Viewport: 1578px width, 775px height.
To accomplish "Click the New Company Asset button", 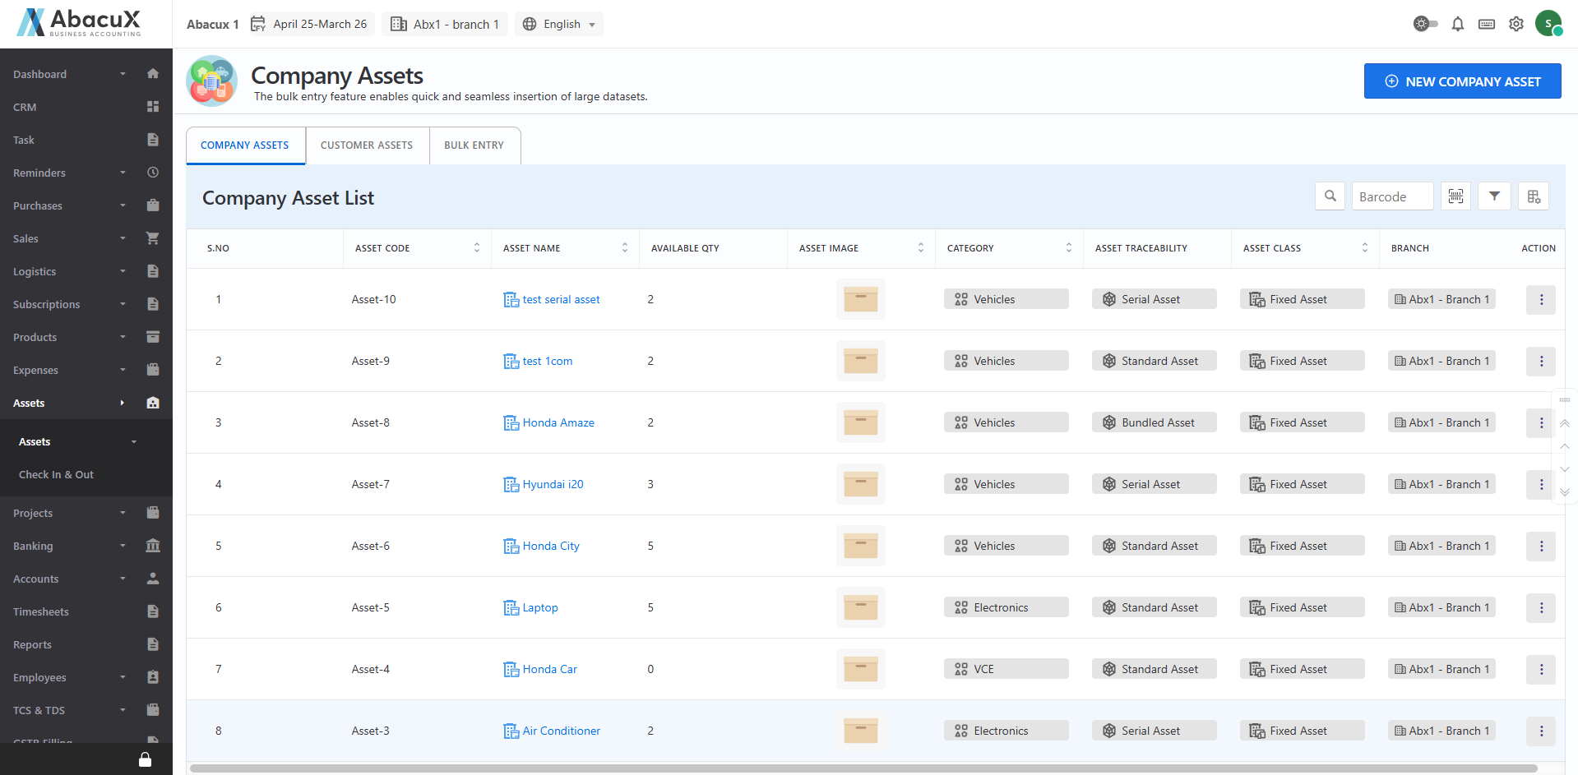I will (1462, 81).
